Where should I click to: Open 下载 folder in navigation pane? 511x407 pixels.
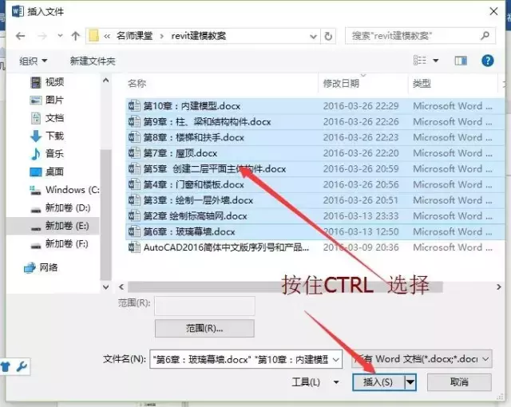(46, 136)
